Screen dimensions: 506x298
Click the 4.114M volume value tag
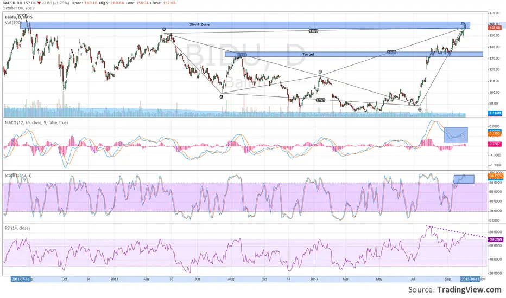point(495,113)
